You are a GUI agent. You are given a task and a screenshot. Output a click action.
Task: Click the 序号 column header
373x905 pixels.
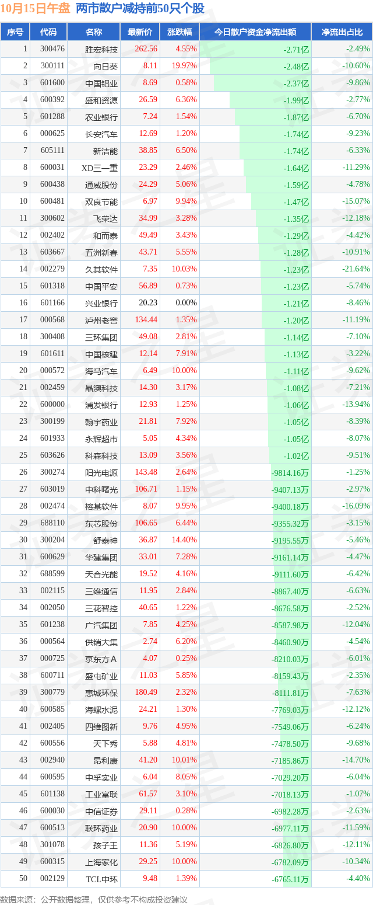pyautogui.click(x=15, y=32)
